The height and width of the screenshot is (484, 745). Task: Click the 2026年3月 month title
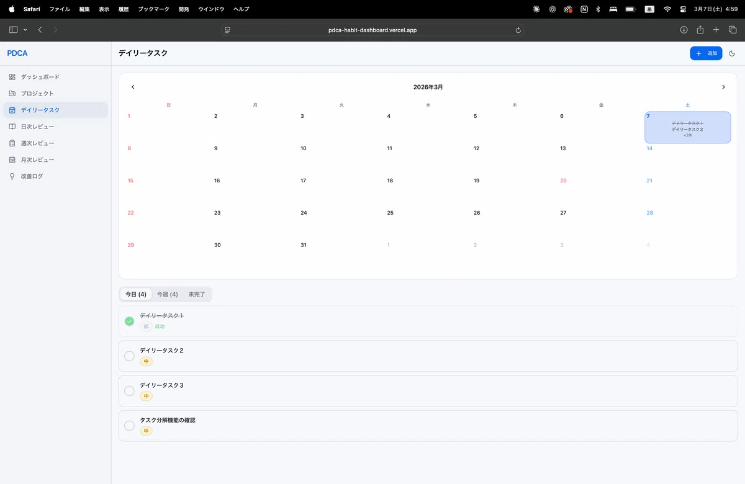coord(428,87)
